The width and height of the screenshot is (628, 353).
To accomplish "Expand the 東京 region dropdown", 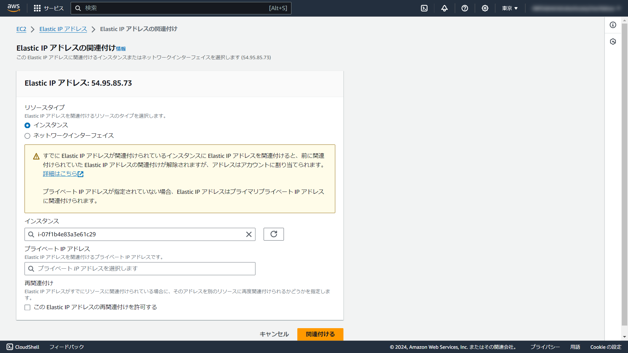I will 510,8.
